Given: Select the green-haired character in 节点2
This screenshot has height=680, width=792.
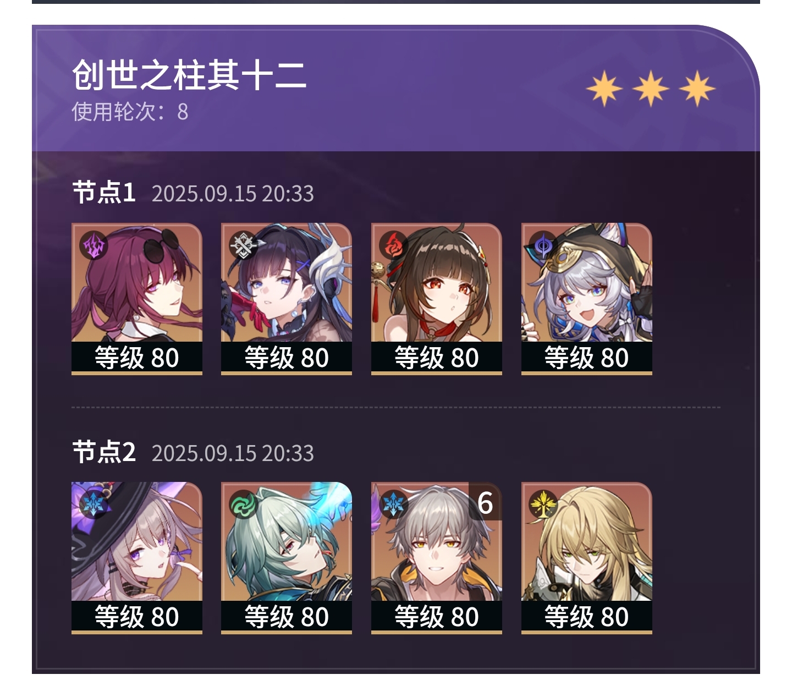Looking at the screenshot, I should point(287,558).
